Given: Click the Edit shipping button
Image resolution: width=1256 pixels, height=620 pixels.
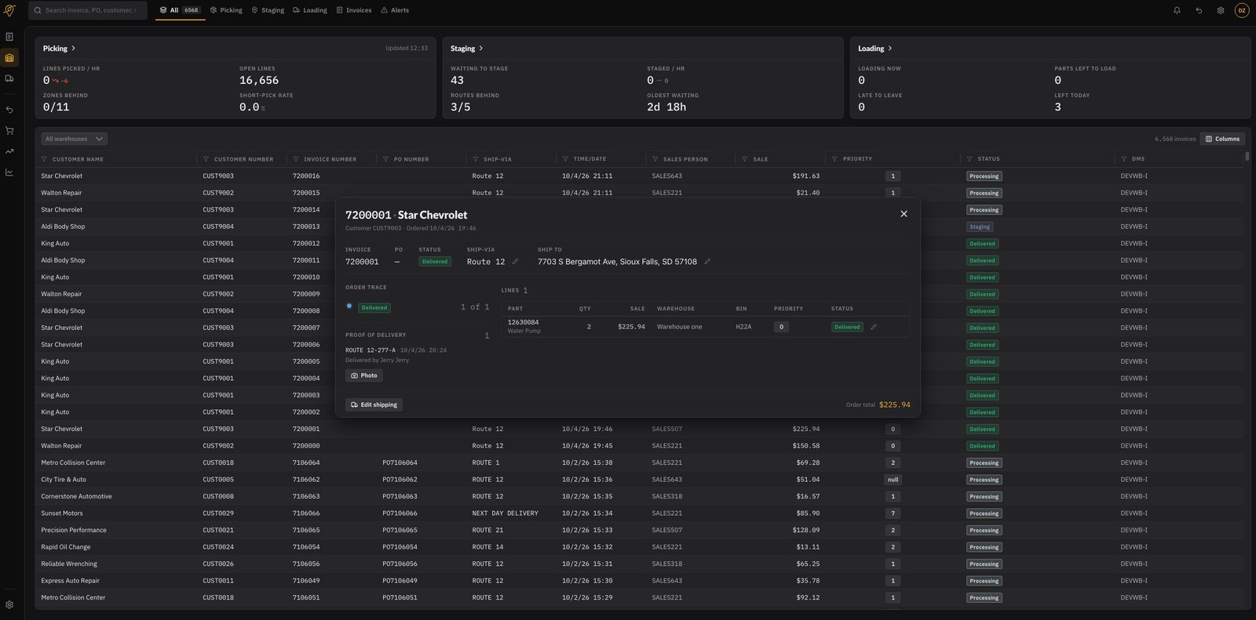Looking at the screenshot, I should pyautogui.click(x=374, y=404).
